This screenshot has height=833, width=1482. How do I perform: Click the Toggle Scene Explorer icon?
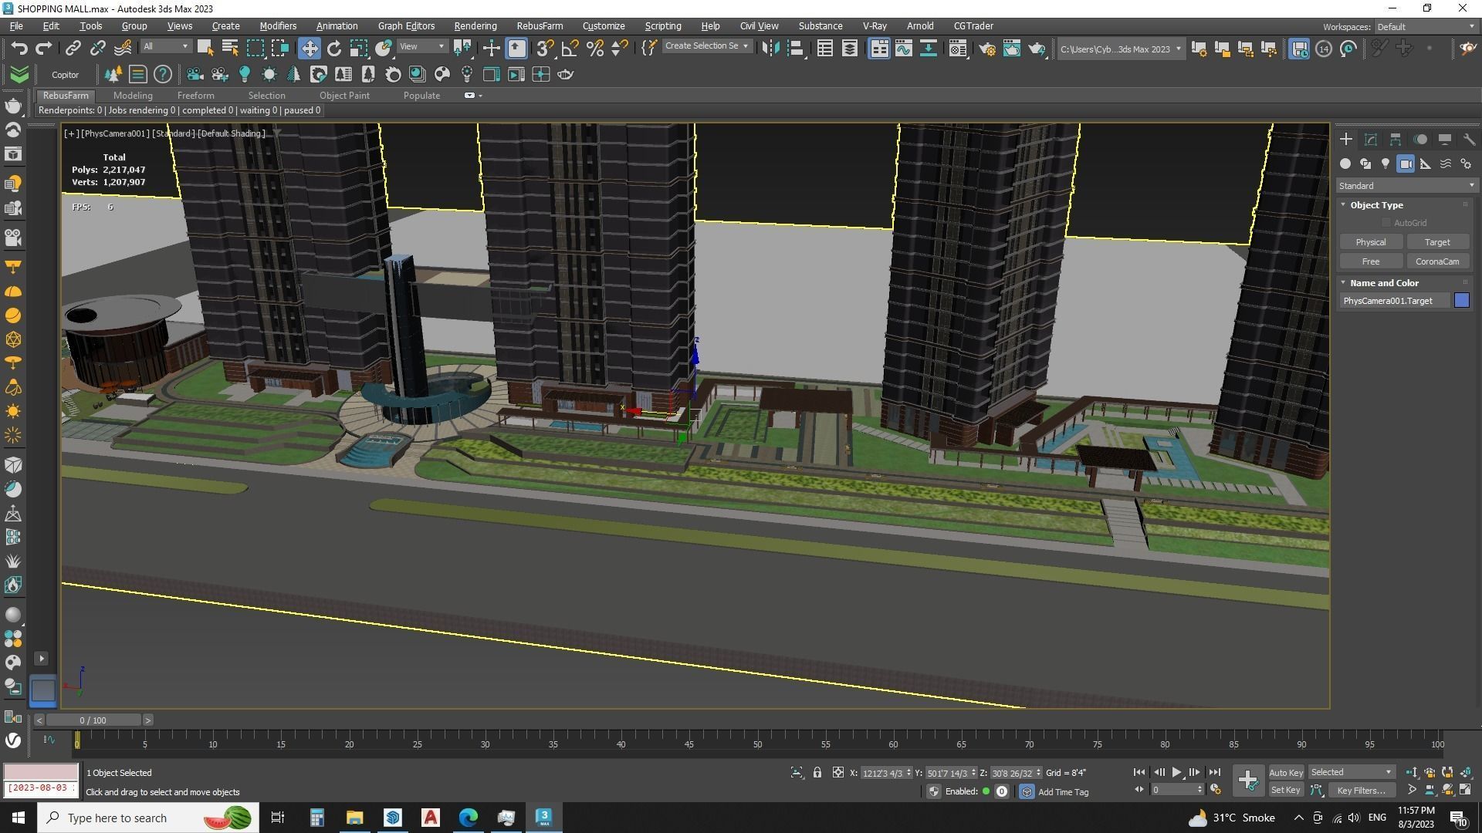(824, 49)
